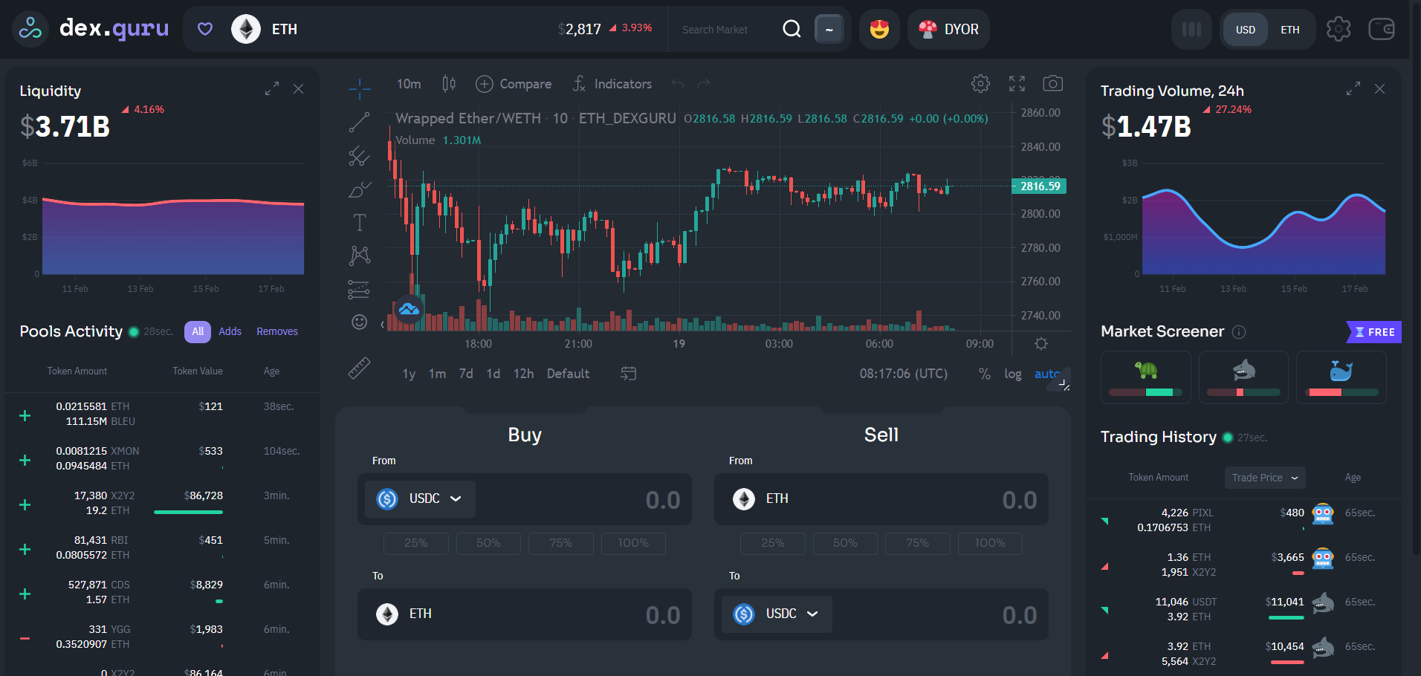The height and width of the screenshot is (676, 1421).
Task: Set Sell amount to 50%
Action: pyautogui.click(x=845, y=543)
